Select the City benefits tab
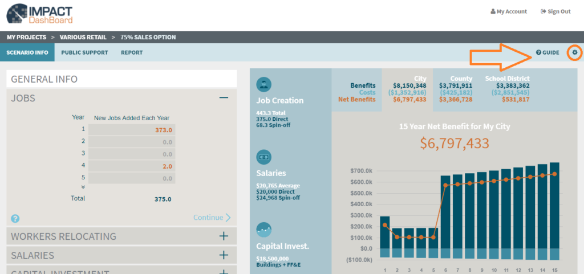The image size is (584, 274). 407,89
